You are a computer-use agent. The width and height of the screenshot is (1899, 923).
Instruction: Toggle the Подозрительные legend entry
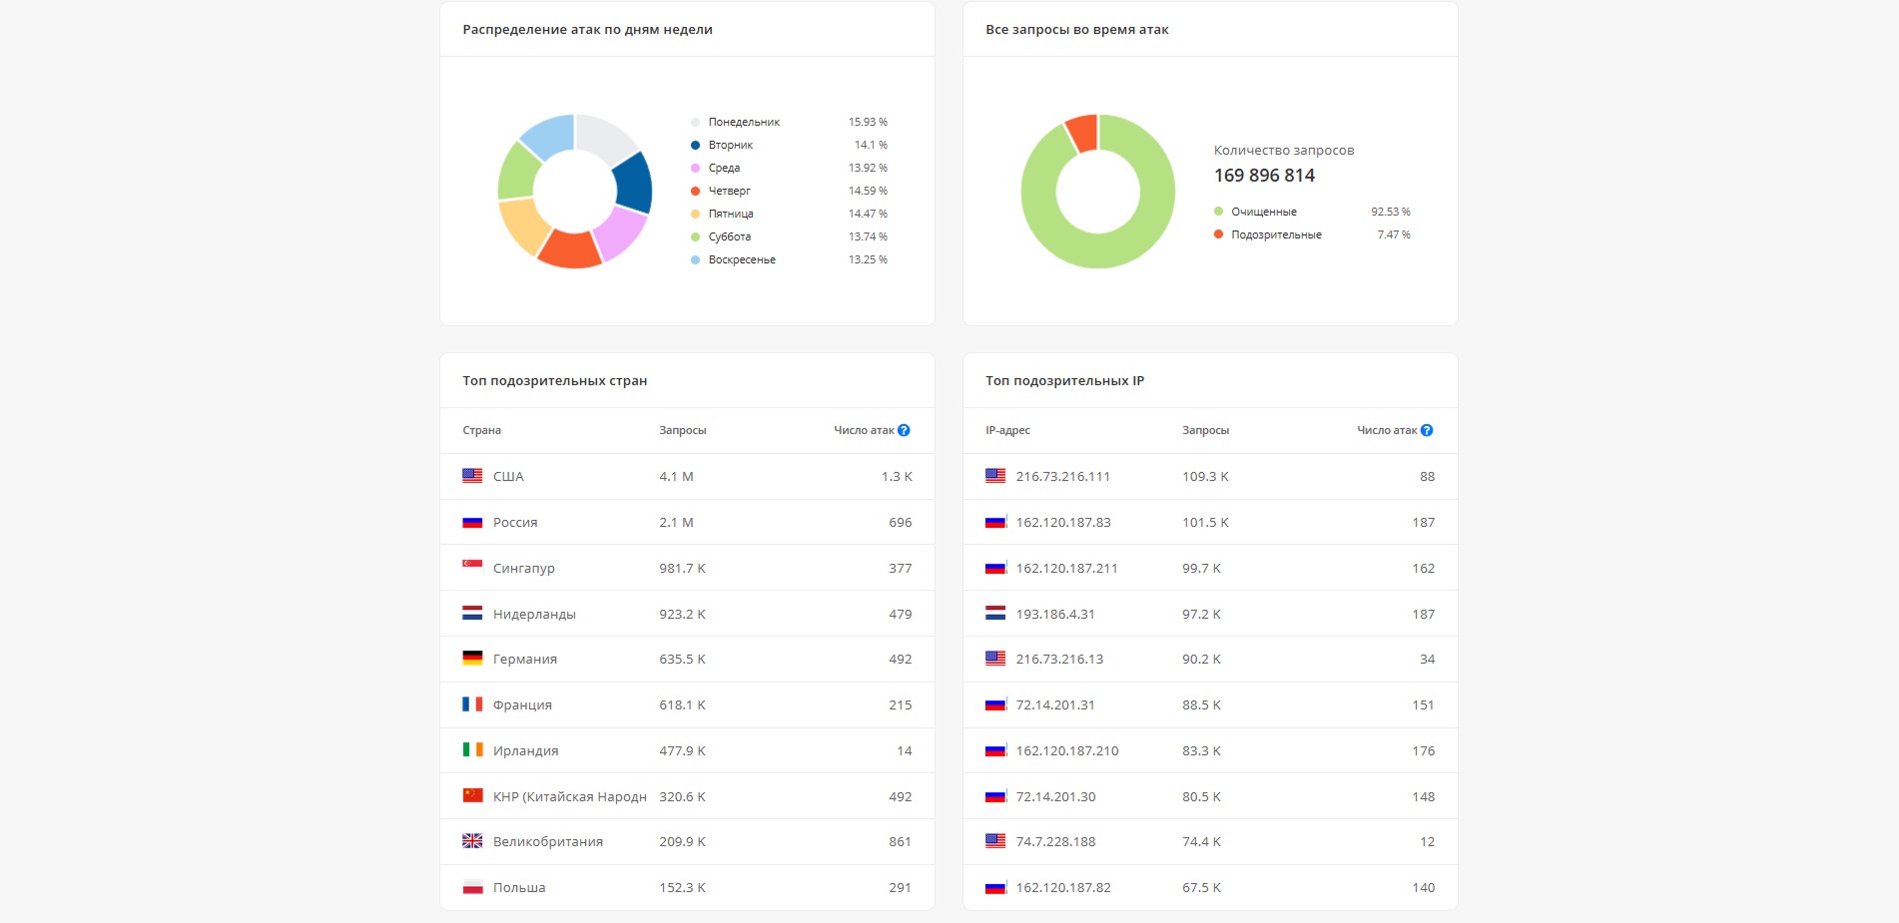[1275, 234]
